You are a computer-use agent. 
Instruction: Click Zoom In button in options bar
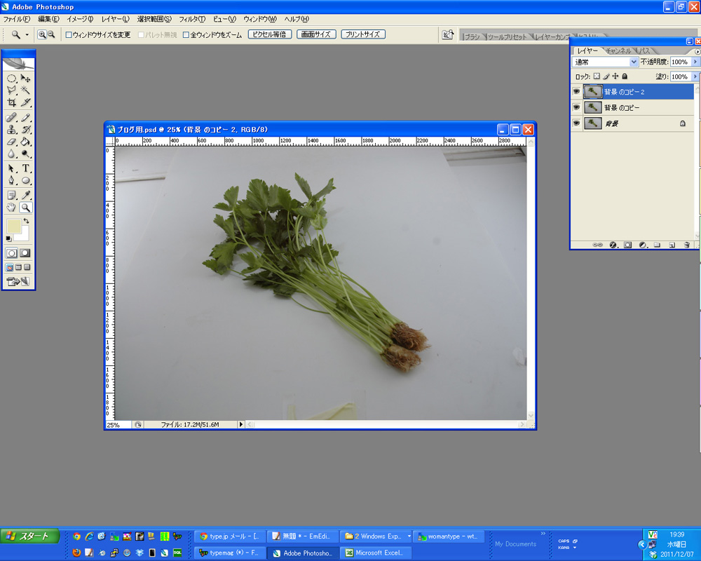click(x=41, y=34)
